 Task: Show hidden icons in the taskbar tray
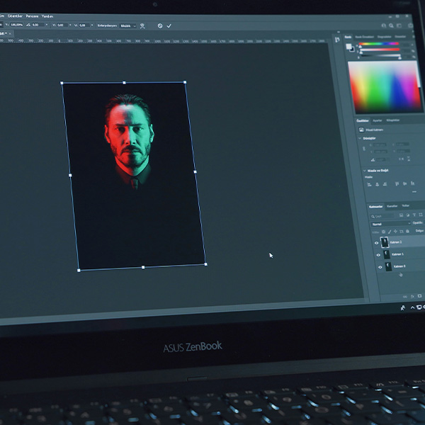tap(412, 307)
